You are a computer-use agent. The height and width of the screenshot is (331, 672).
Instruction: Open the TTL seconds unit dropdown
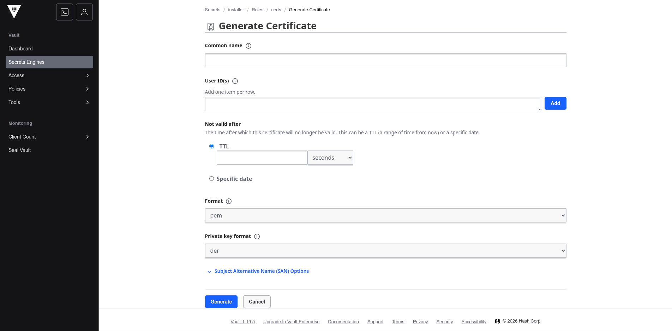click(x=330, y=158)
